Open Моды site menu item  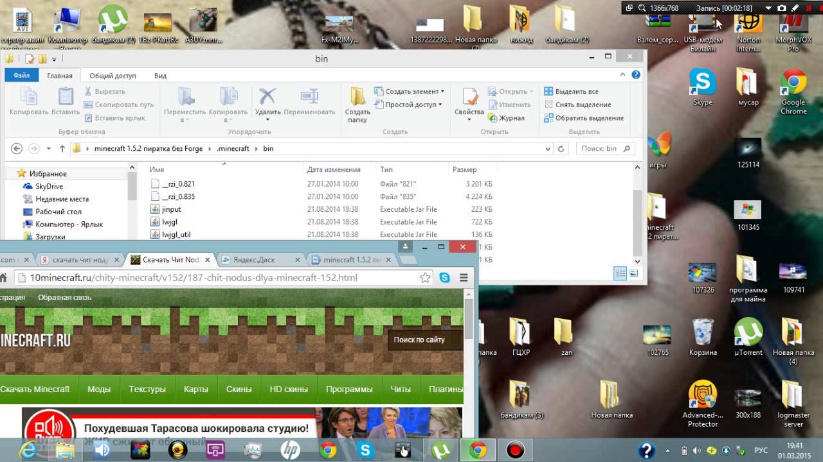(99, 389)
